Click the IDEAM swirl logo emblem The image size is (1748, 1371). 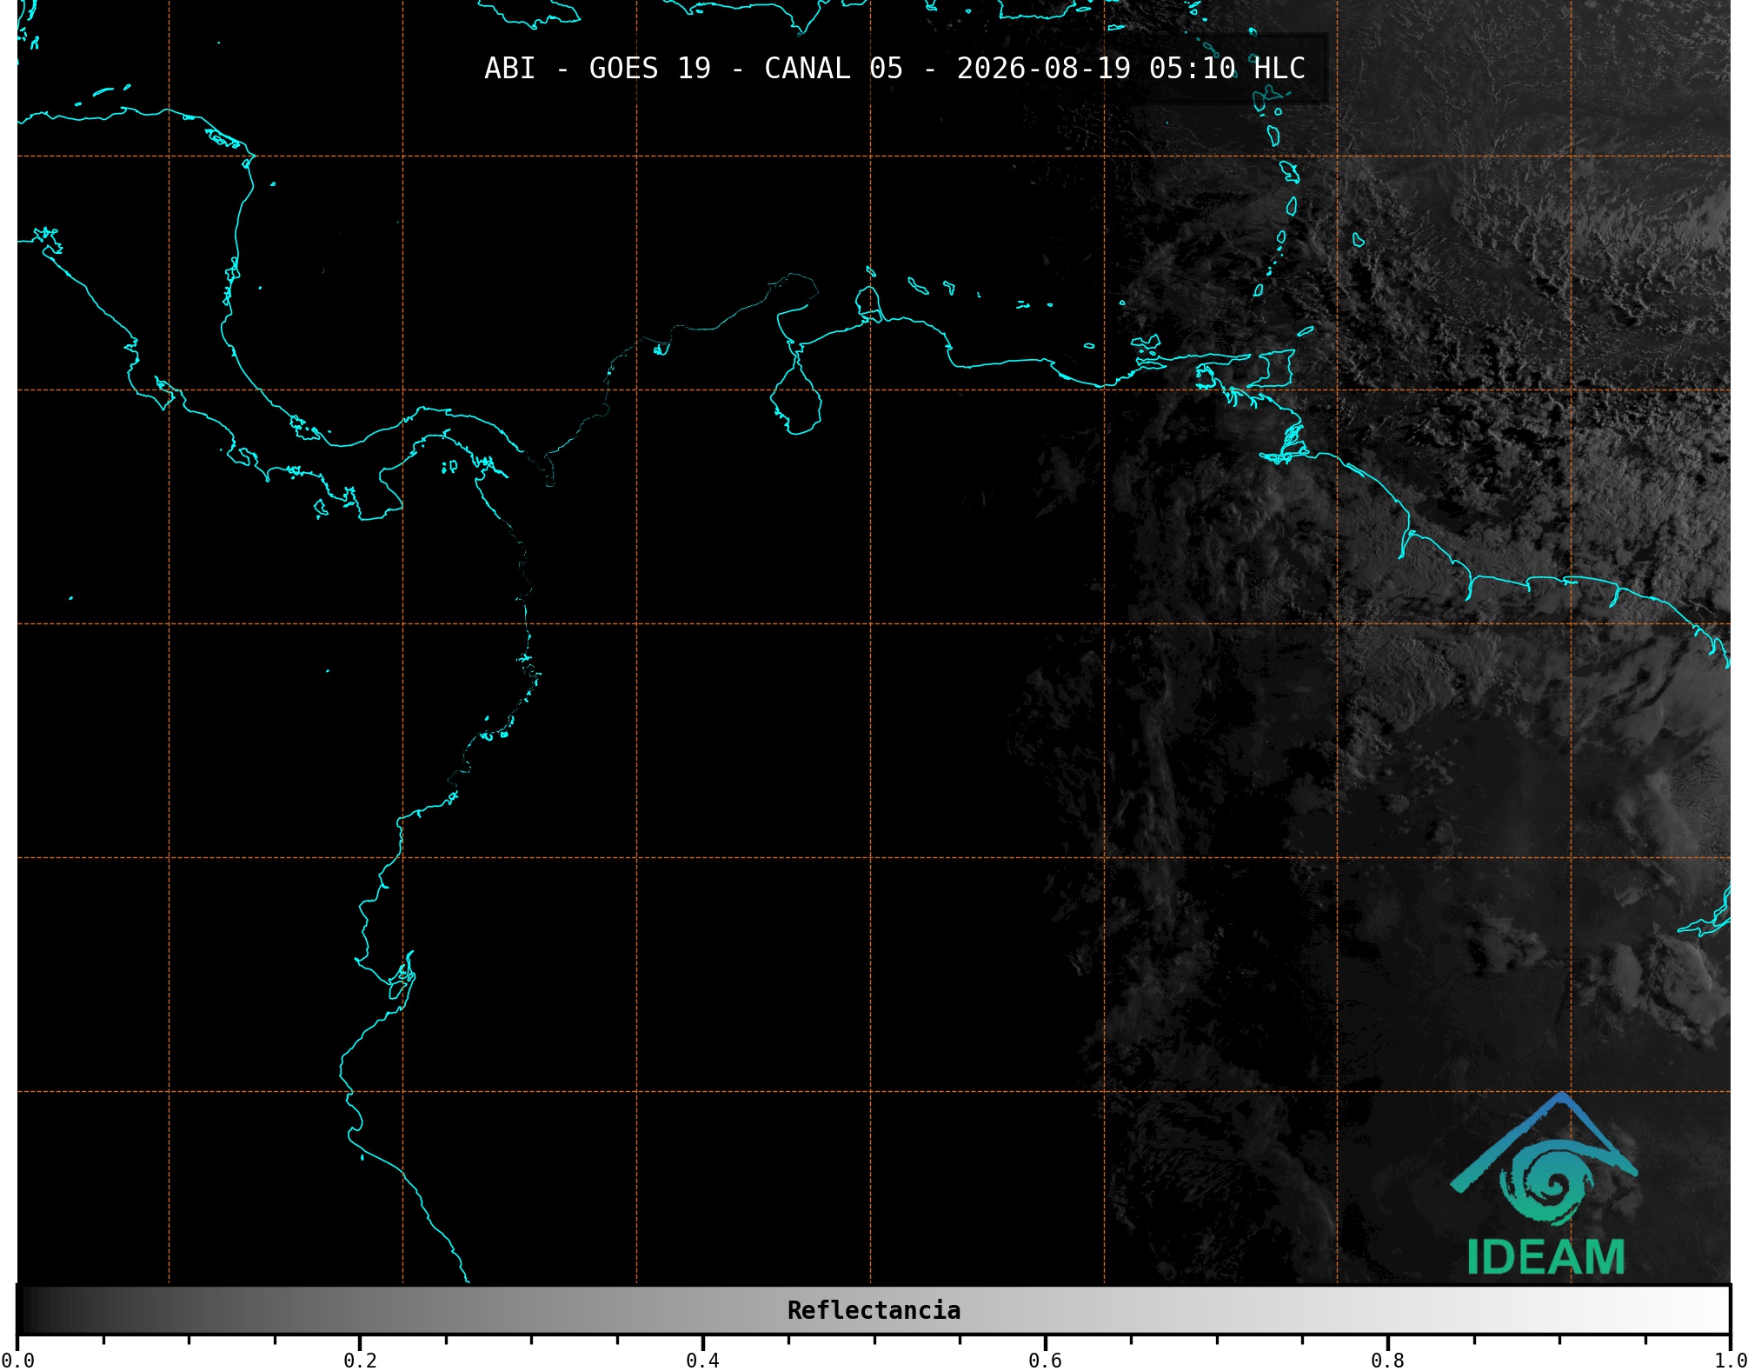1544,1160
